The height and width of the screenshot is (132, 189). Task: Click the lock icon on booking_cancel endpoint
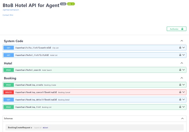(180, 92)
